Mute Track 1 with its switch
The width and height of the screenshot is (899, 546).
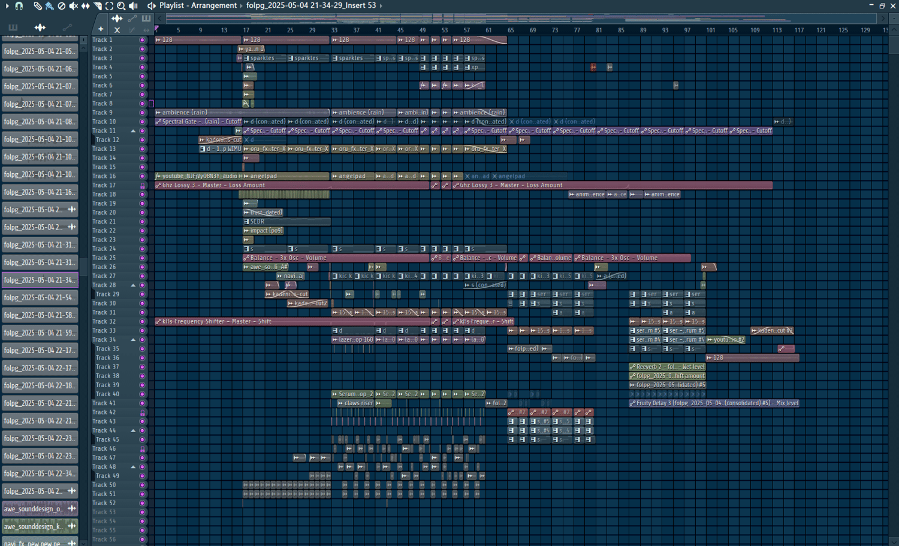point(142,40)
